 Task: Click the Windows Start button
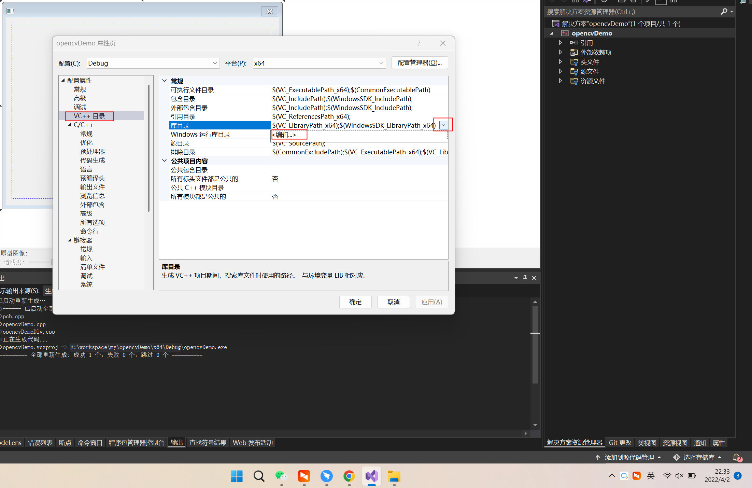click(236, 476)
